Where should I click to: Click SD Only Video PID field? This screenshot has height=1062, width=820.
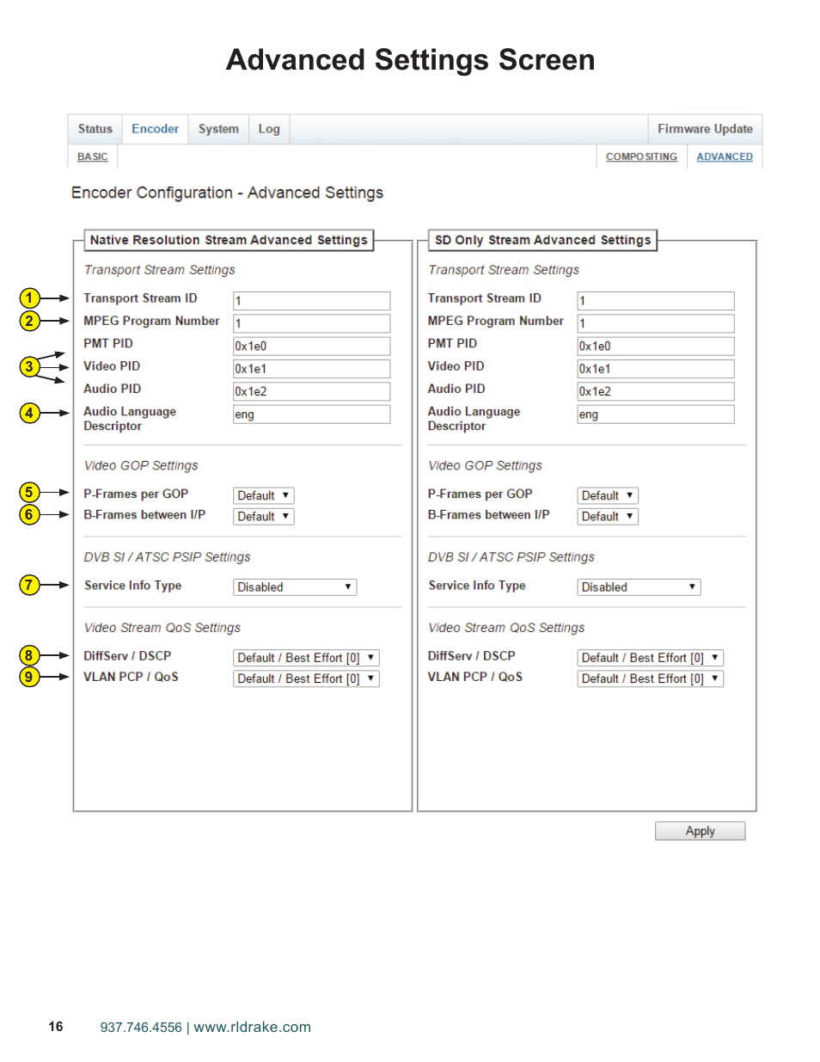coord(656,369)
